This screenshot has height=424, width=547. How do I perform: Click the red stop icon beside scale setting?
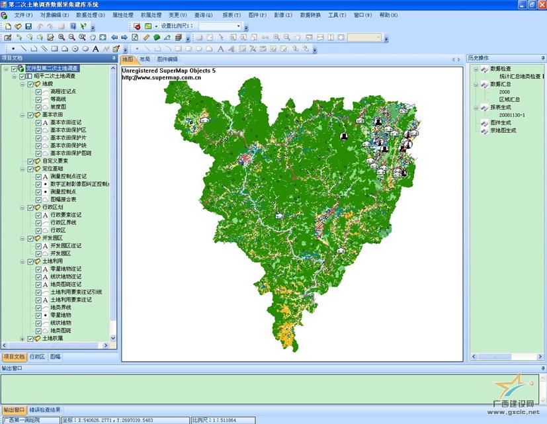tap(137, 26)
